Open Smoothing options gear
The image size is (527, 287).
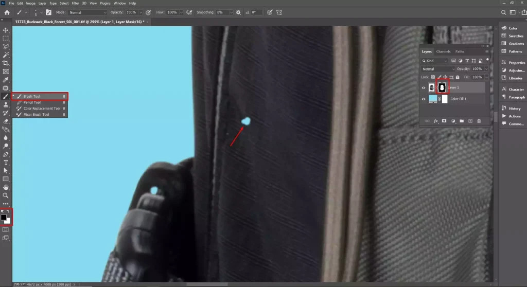[x=238, y=12]
